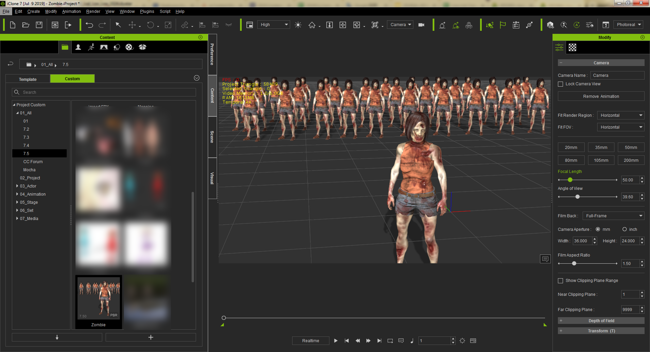Open the Project folder icon in Content panel
650x352 pixels.
[x=65, y=47]
